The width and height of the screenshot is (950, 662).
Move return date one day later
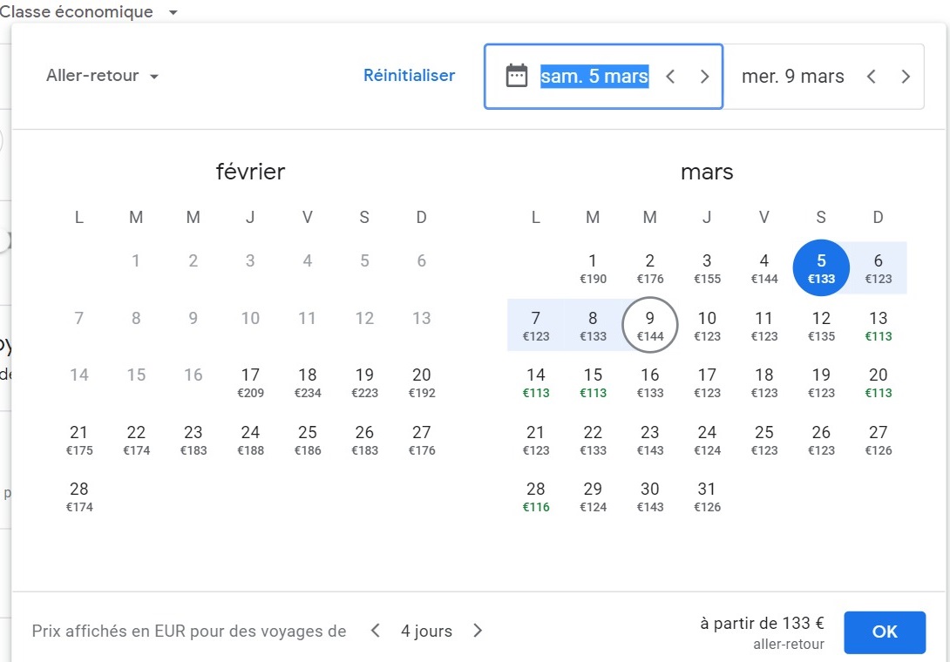tap(906, 77)
